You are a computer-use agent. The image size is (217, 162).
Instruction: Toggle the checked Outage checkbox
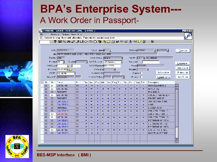[139, 62]
